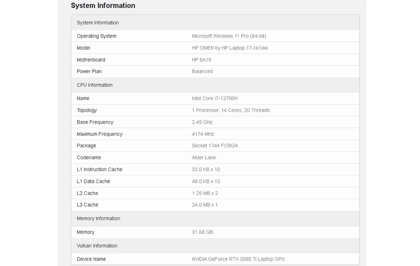The height and width of the screenshot is (266, 420).
Task: Click the CPU Information section header
Action: click(x=94, y=85)
